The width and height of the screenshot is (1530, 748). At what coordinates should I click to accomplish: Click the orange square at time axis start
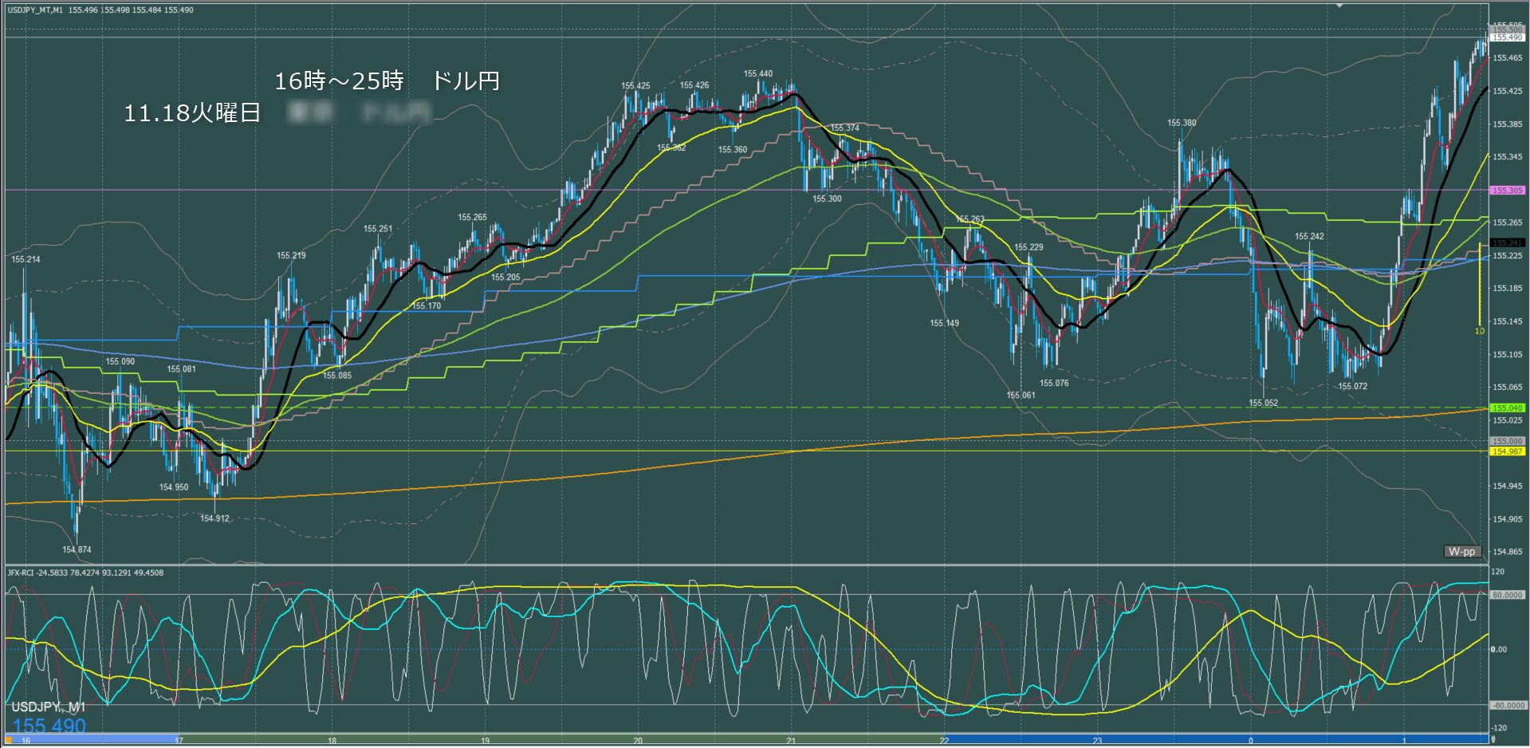tap(9, 741)
